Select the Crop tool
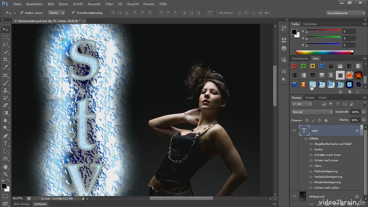 coord(5,60)
